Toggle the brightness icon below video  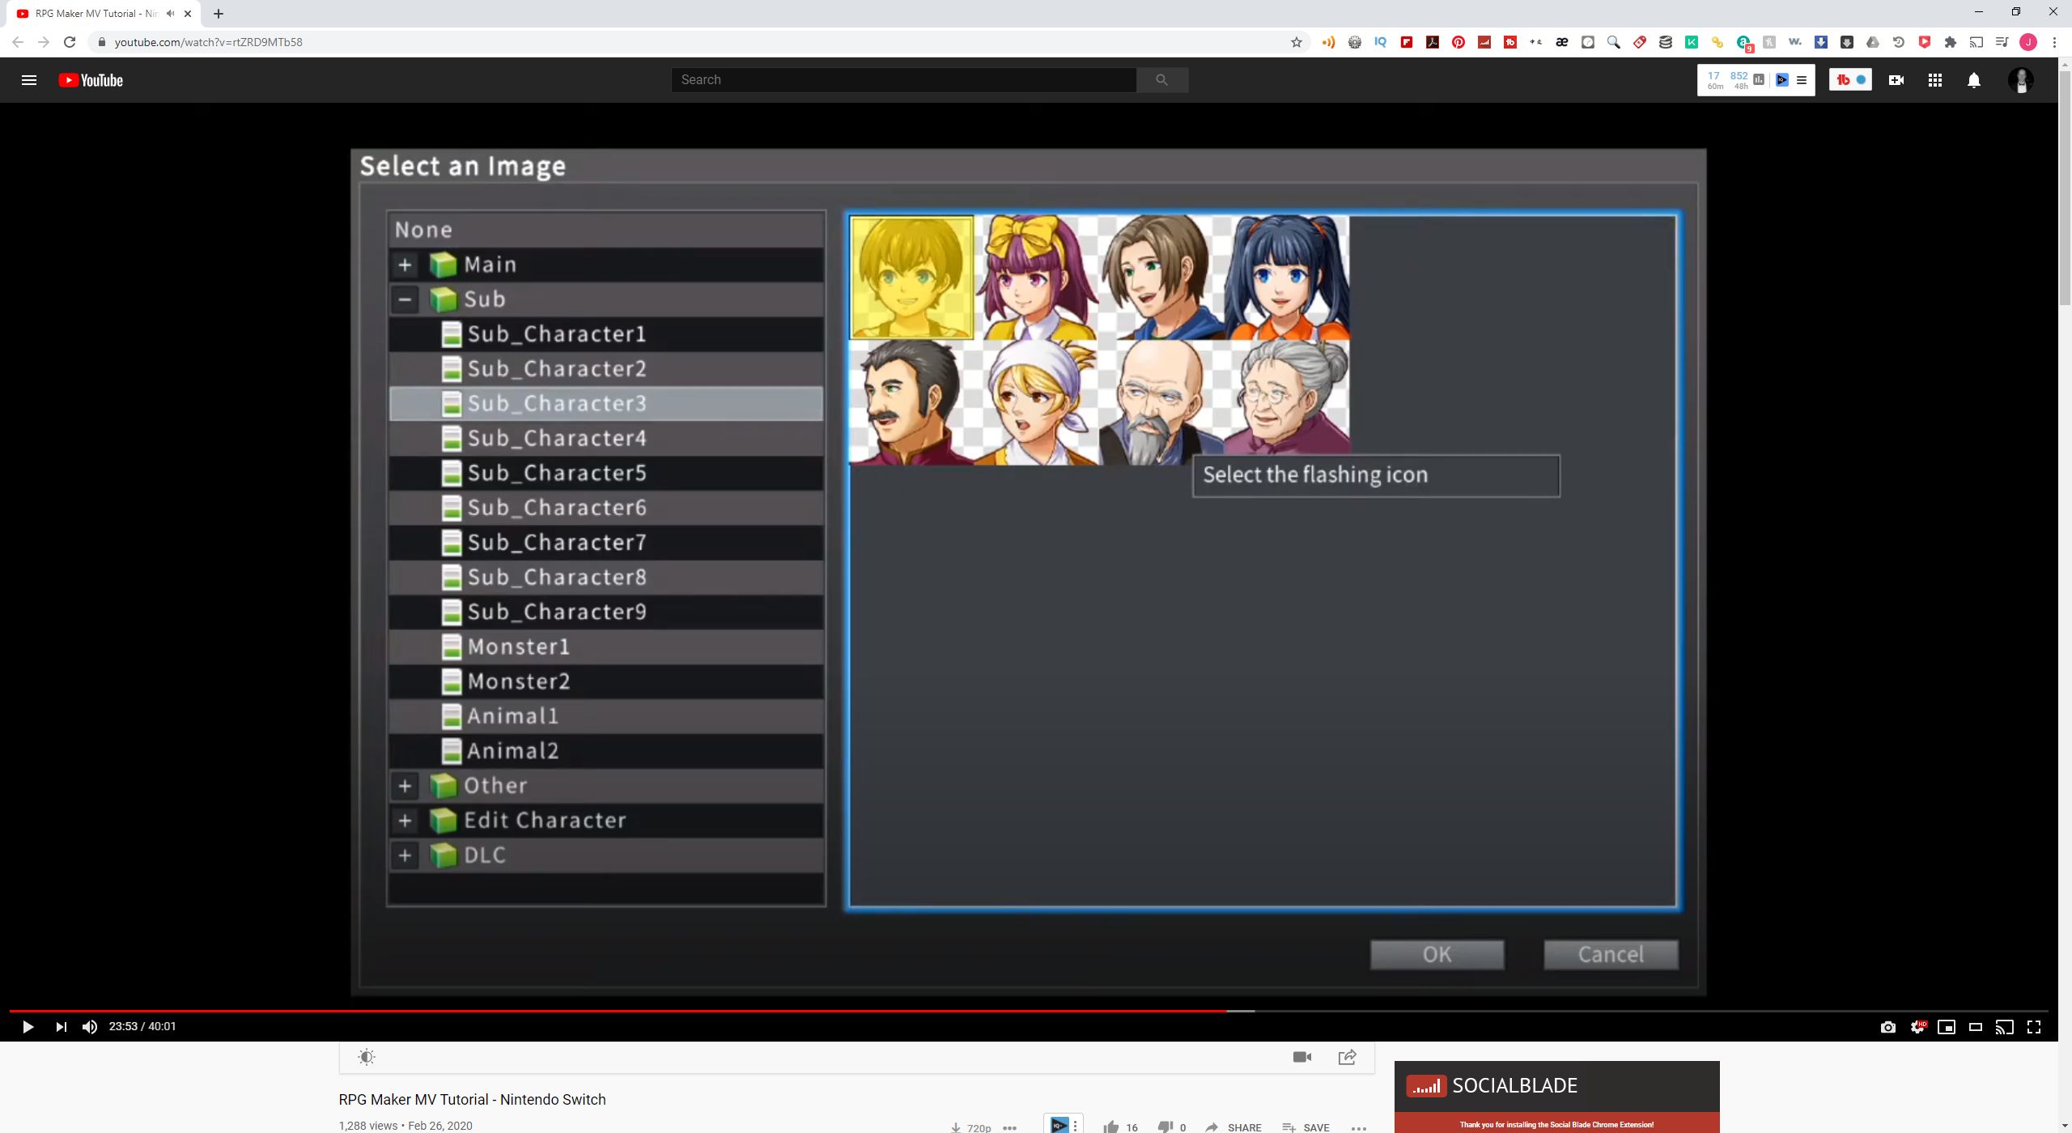pos(367,1057)
